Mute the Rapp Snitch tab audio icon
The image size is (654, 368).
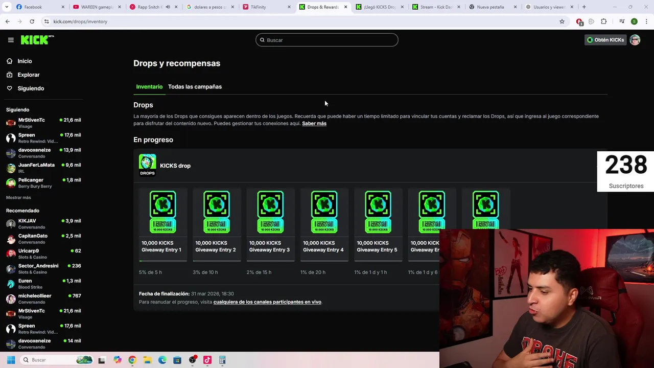168,7
